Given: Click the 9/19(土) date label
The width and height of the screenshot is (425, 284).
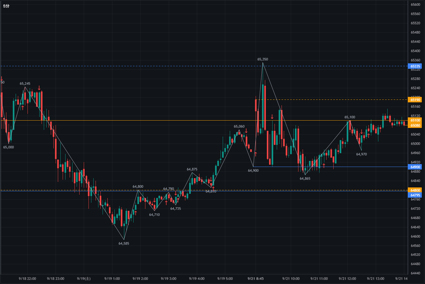Looking at the screenshot, I should click(84, 279).
